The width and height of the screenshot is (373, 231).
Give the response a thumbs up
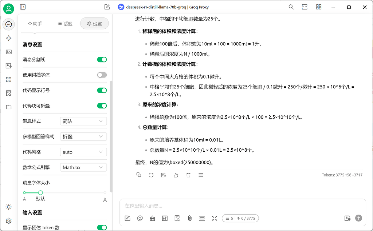click(176, 175)
